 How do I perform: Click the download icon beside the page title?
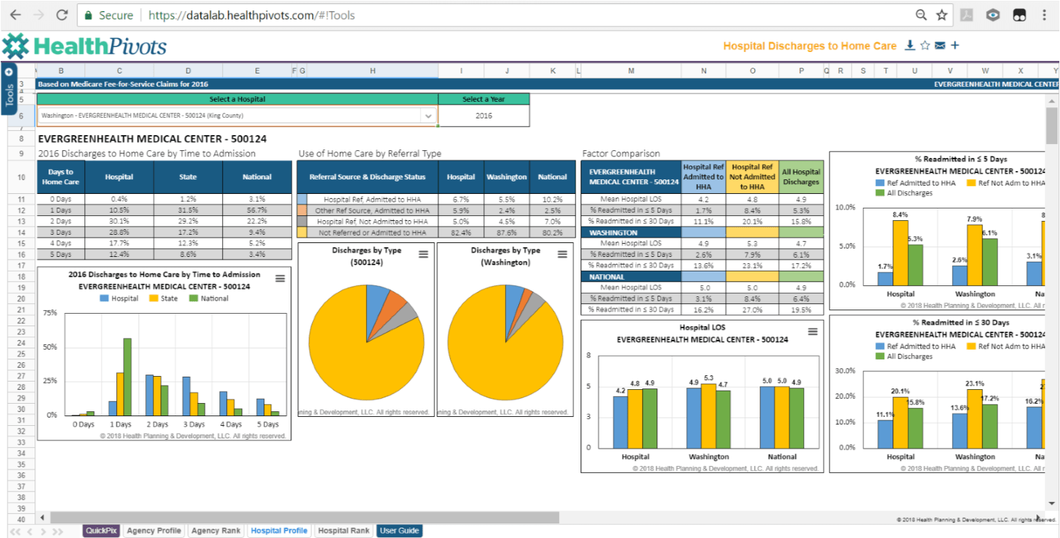click(x=911, y=46)
